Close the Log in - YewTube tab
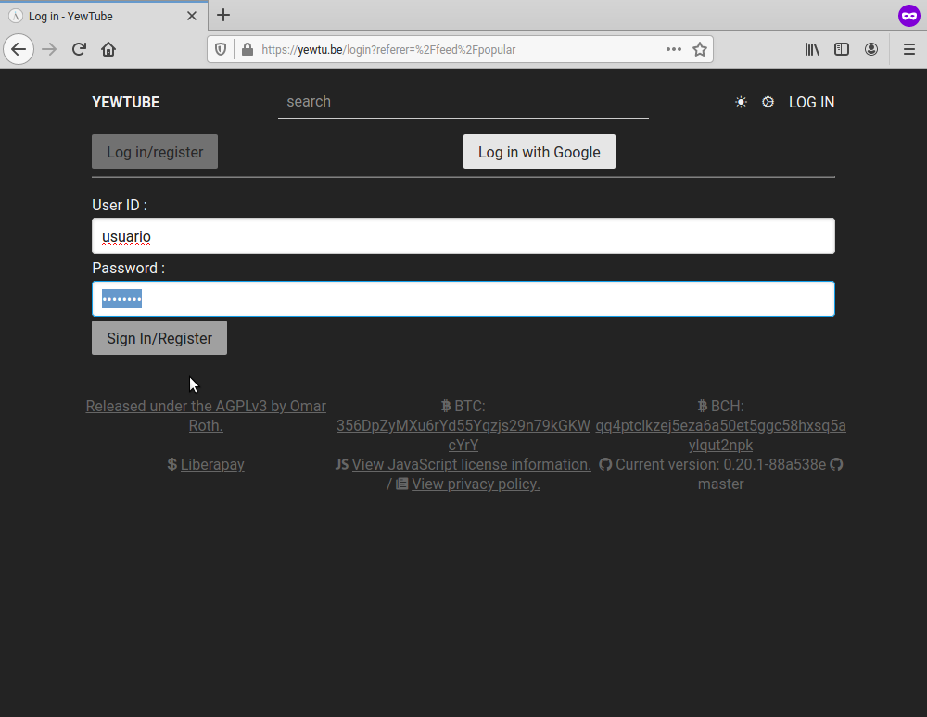927x717 pixels. point(192,16)
